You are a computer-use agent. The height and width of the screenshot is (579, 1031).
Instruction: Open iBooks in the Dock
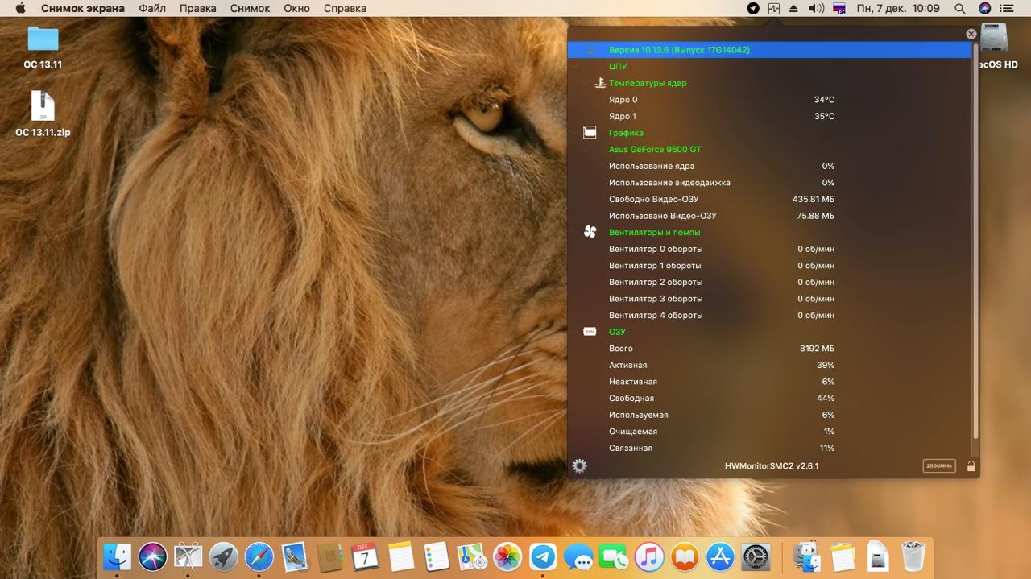point(685,556)
